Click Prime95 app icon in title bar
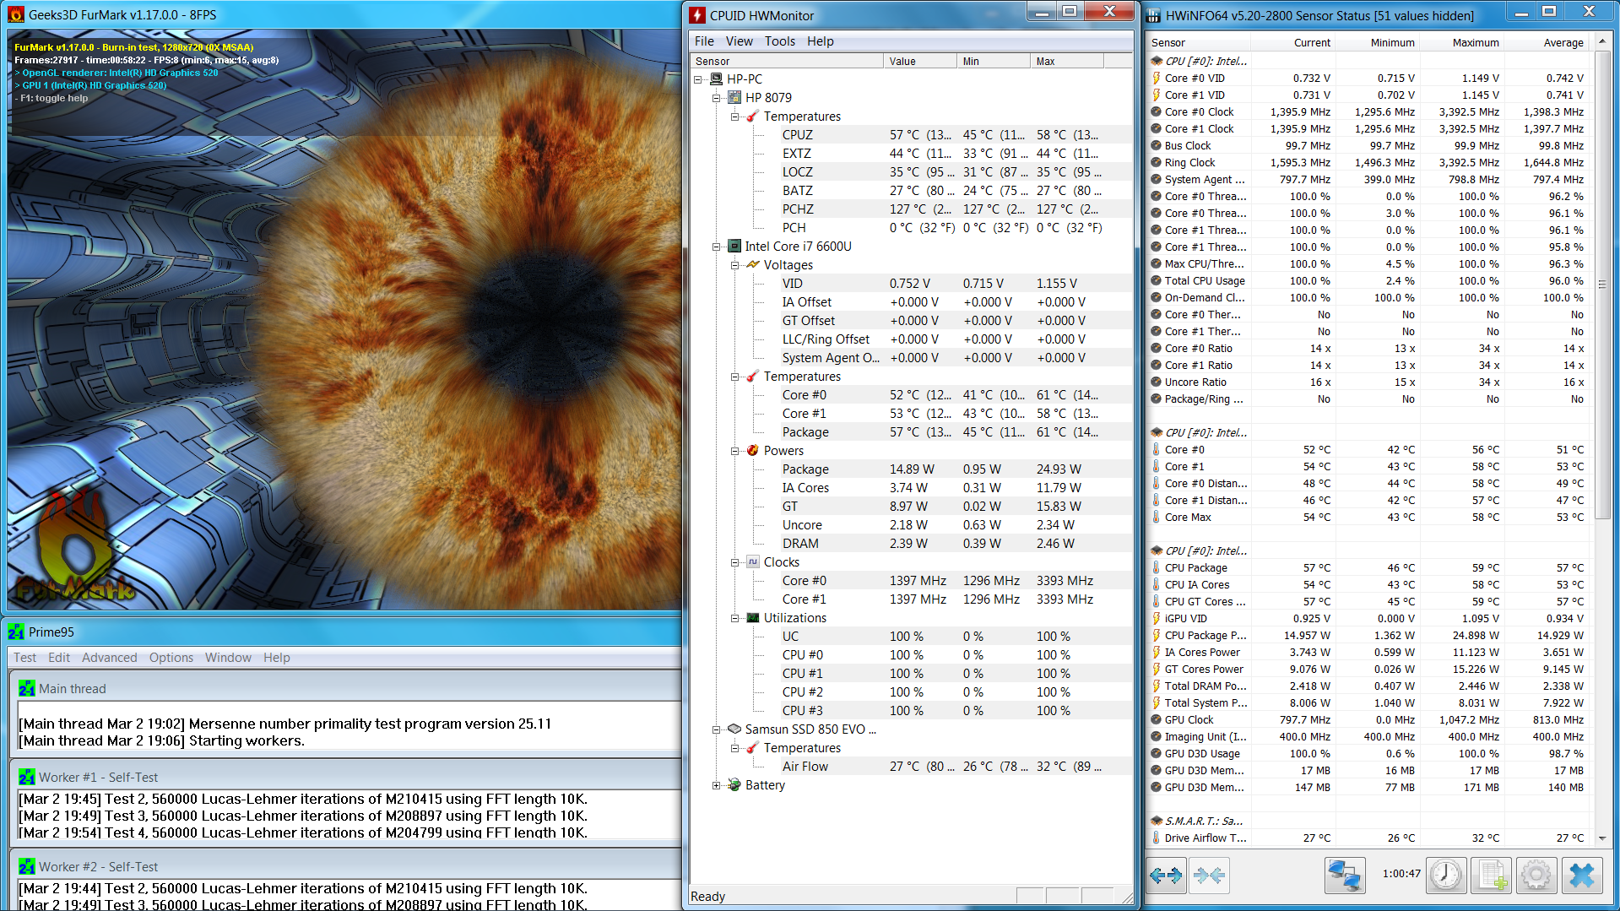1620x911 pixels. [16, 632]
